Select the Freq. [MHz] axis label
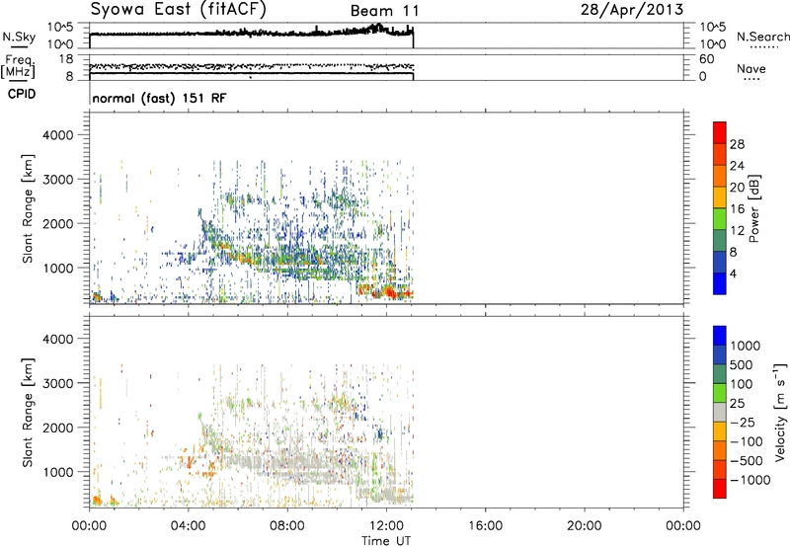Viewport: 790px width, 547px height. [x=18, y=67]
